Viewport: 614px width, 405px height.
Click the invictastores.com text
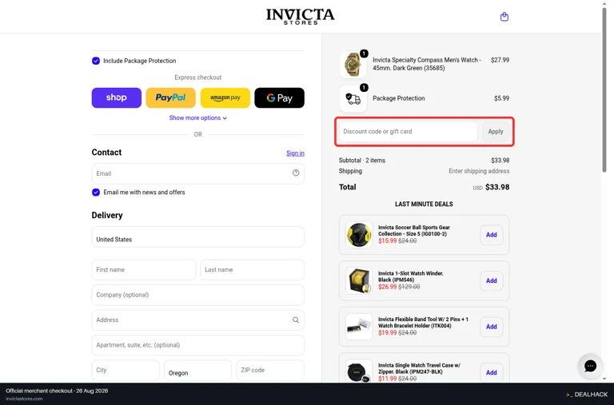pos(24,399)
